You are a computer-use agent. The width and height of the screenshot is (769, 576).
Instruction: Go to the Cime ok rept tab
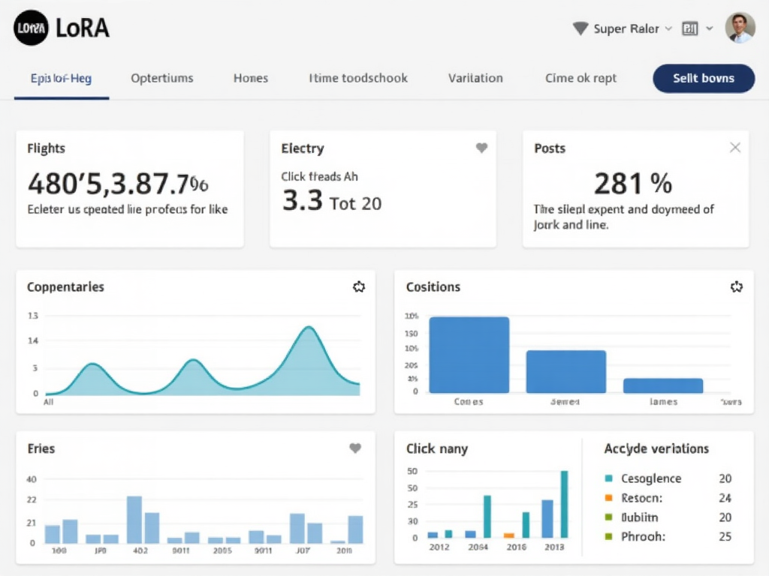click(x=581, y=78)
